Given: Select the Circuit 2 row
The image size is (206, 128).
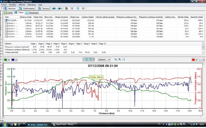Looking at the screenshot, I should click(x=104, y=26).
